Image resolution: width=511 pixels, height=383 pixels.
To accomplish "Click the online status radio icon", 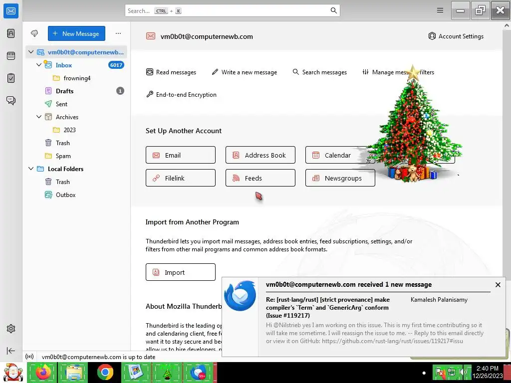I will click(29, 357).
